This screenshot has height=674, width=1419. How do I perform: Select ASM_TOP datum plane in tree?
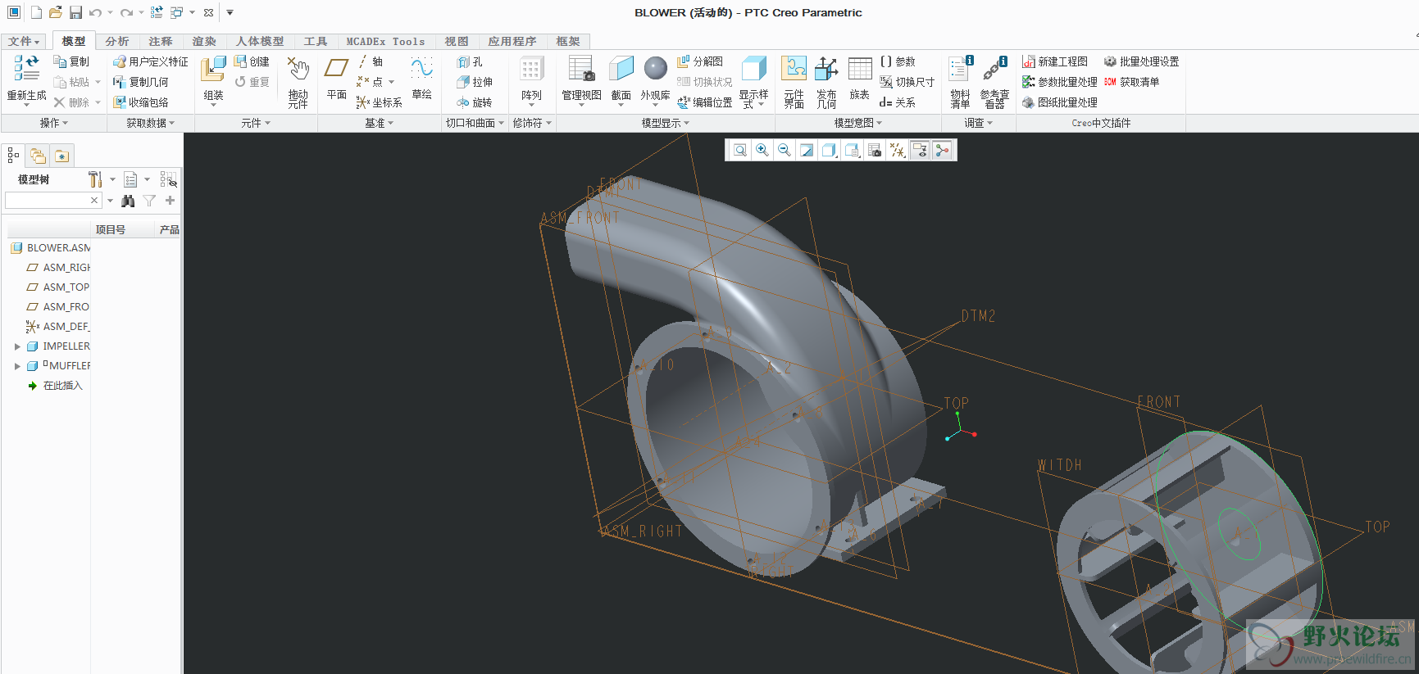coord(58,287)
